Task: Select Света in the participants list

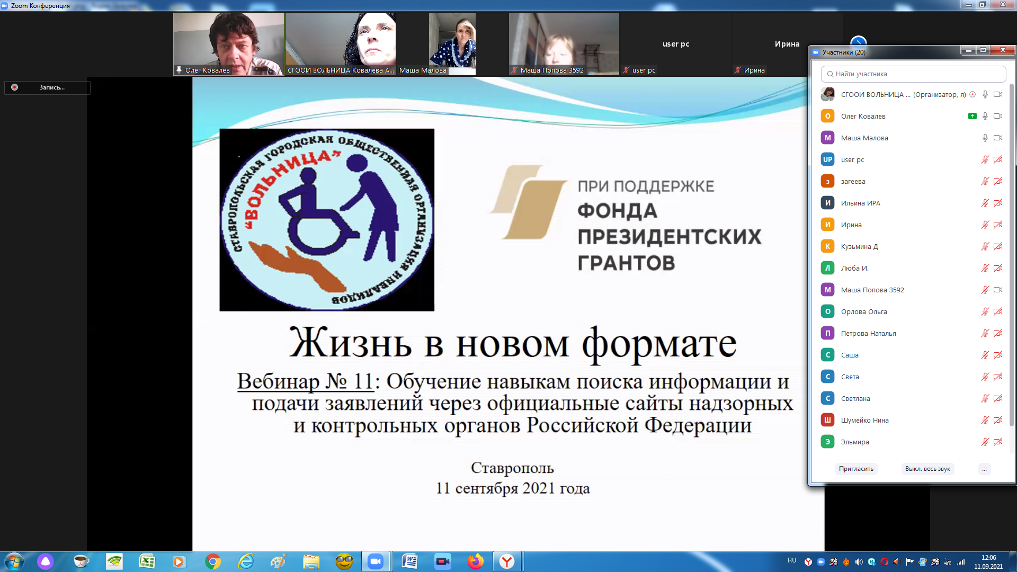Action: (911, 377)
